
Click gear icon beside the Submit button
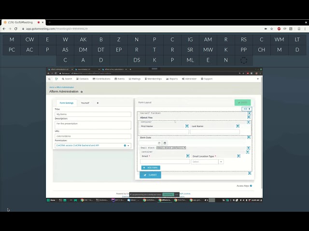pyautogui.click(x=250, y=173)
